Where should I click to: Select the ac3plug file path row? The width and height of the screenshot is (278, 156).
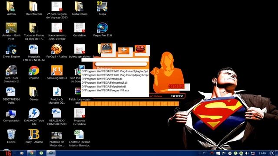(115, 71)
